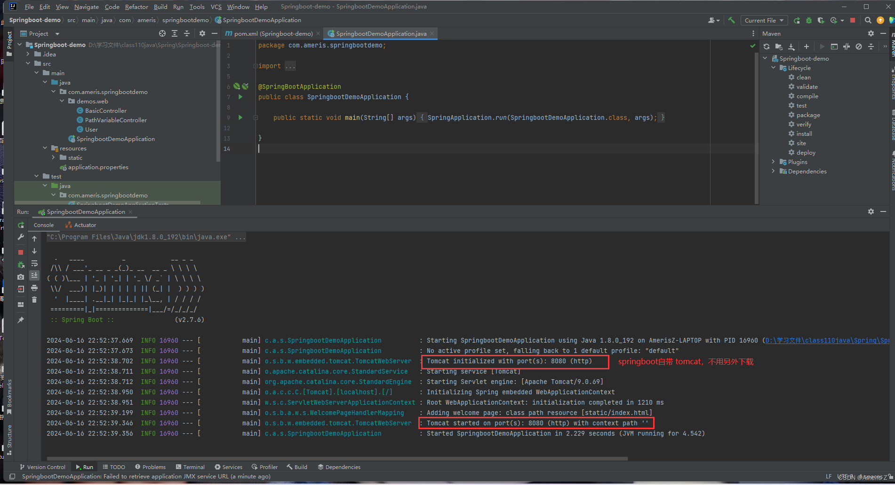Expand the .idea folder
Image resolution: width=895 pixels, height=485 pixels.
coord(28,54)
